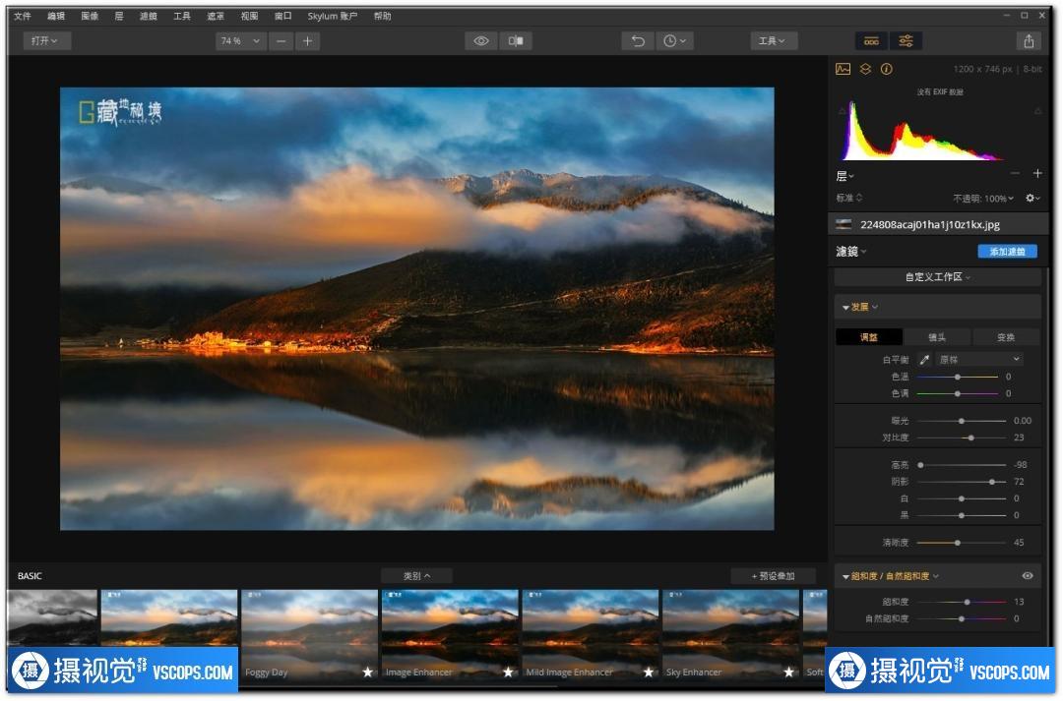This screenshot has width=1063, height=701.
Task: Apply the Sky Enhancer preset thumbnail
Action: point(730,635)
